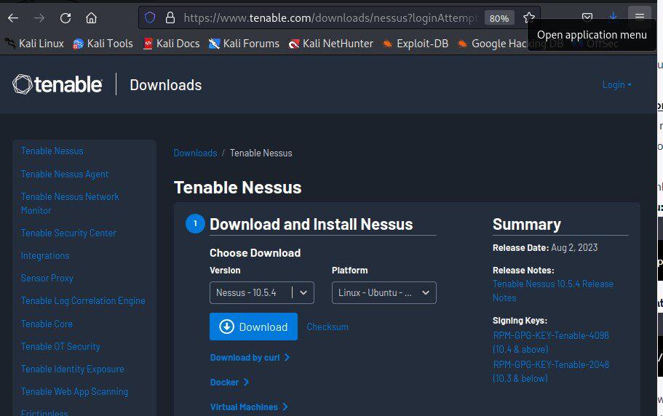Click the Tenable logo
This screenshot has width=663, height=416.
pos(57,84)
